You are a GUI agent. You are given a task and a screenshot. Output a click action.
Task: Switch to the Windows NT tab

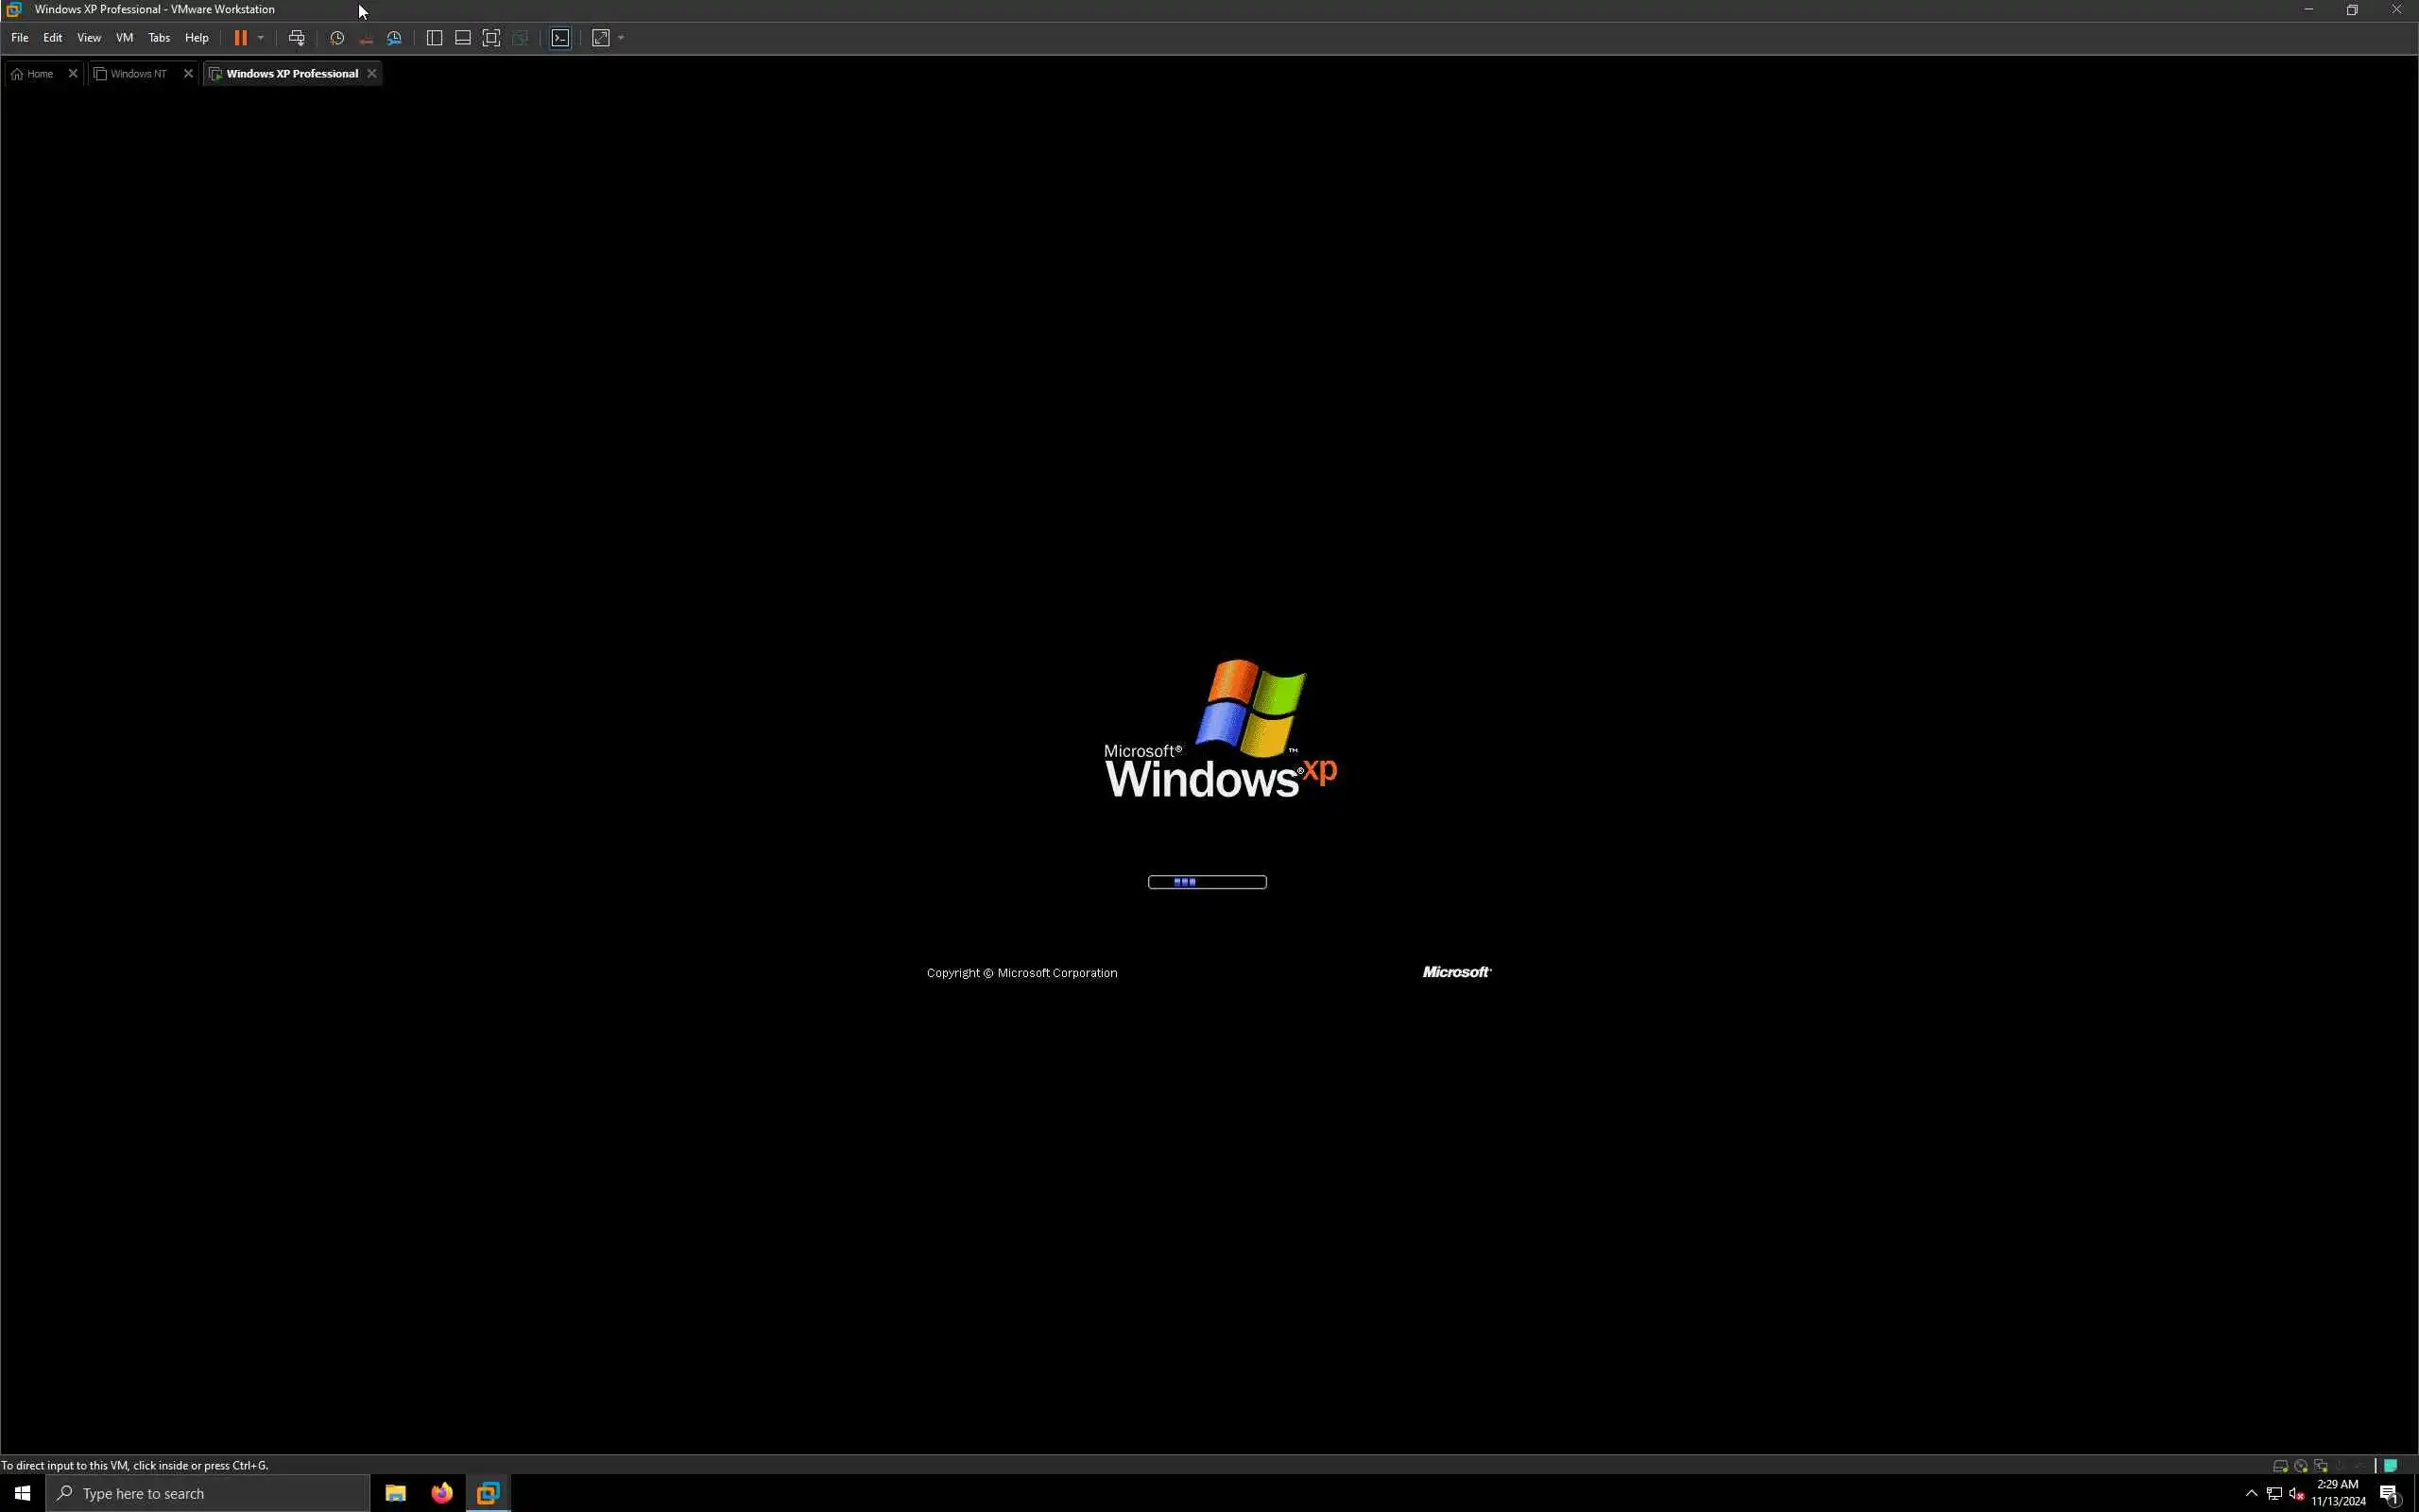[x=138, y=74]
